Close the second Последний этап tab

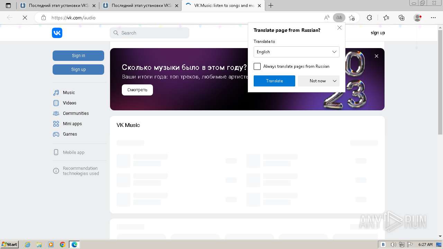(x=177, y=6)
